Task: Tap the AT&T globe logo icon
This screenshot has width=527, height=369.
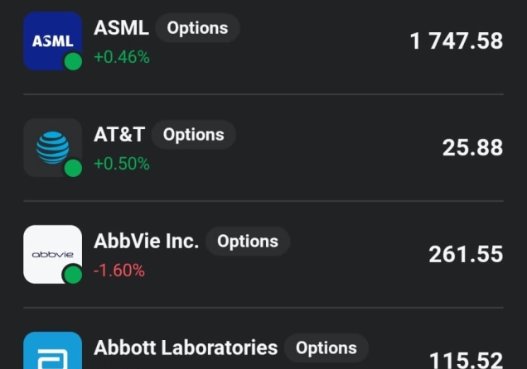Action: coord(53,147)
